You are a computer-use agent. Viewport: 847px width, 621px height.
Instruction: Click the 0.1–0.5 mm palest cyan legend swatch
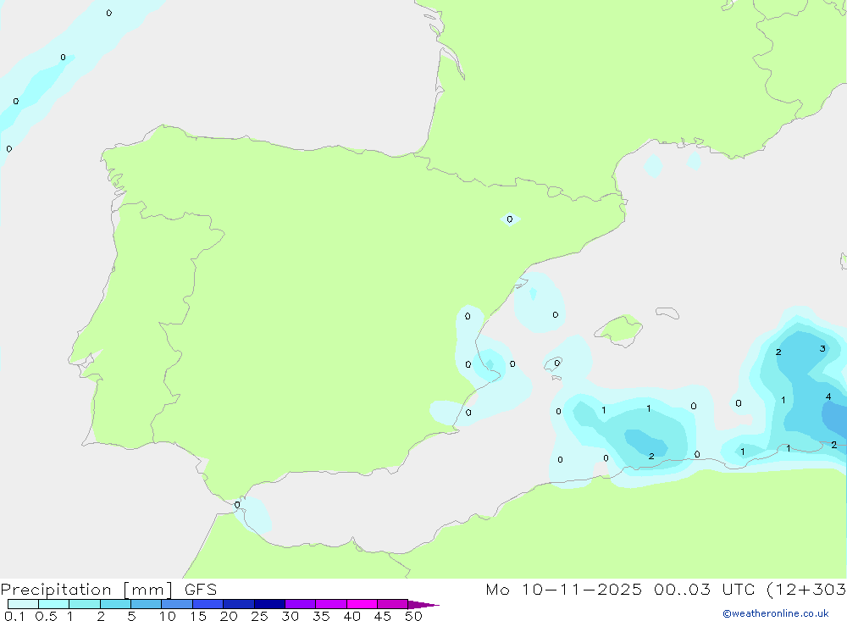[23, 604]
